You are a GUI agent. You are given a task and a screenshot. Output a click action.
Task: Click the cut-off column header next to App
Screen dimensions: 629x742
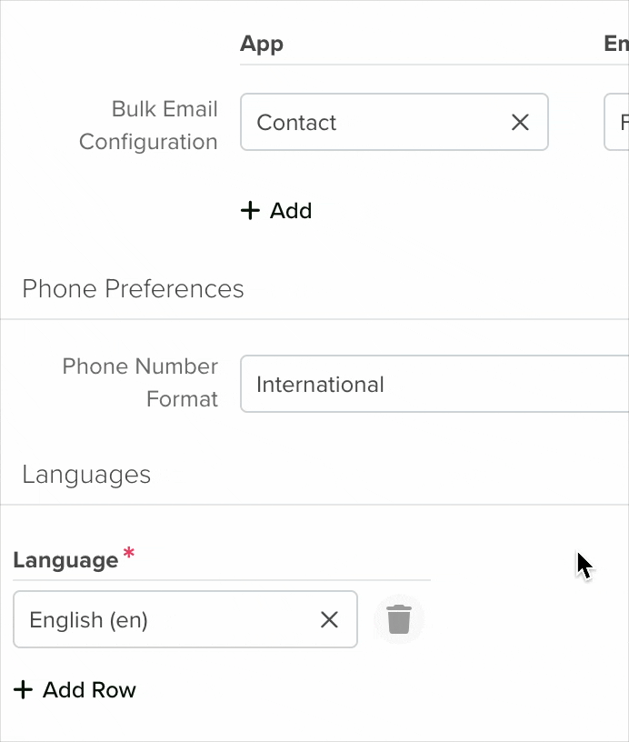pos(616,44)
